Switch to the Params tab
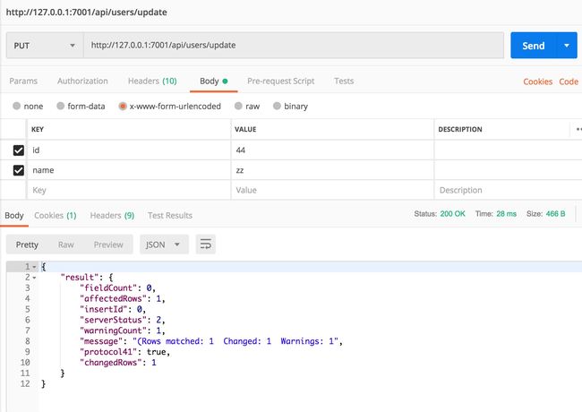Screen dimensions: 582x412 [x=23, y=81]
